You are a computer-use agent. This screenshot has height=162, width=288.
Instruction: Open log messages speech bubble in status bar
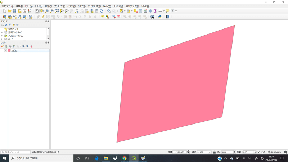pyautogui.click(x=285, y=152)
